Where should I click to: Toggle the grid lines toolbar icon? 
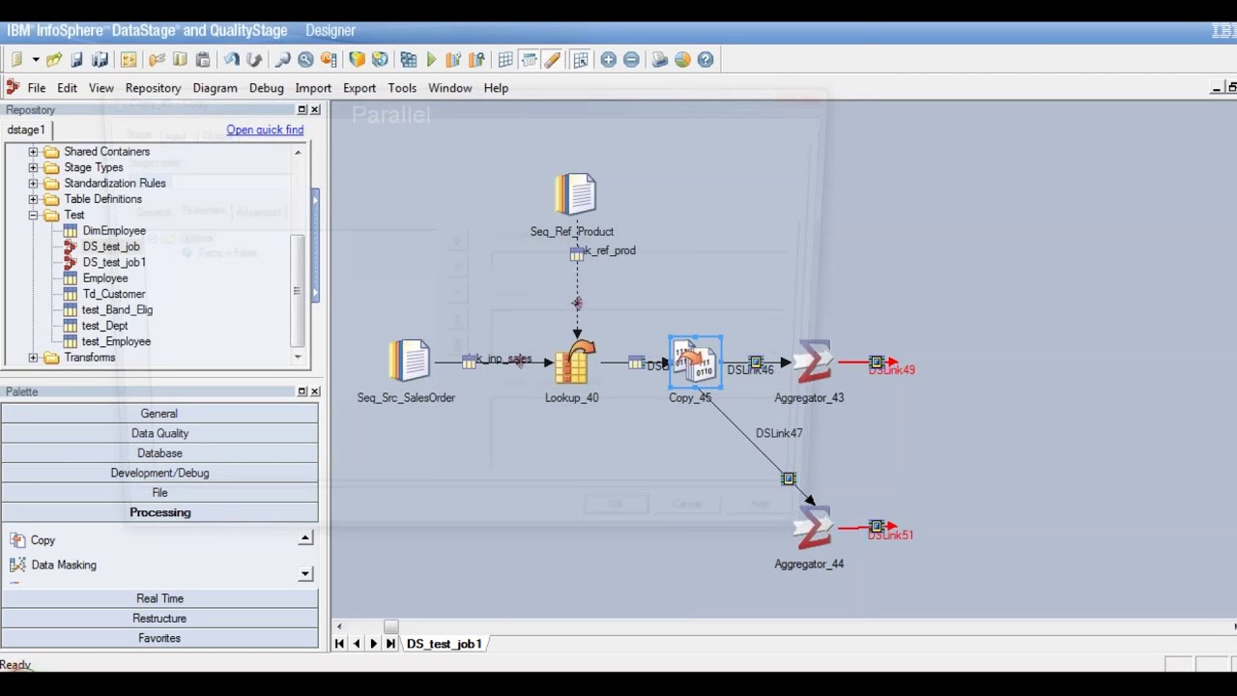click(505, 60)
